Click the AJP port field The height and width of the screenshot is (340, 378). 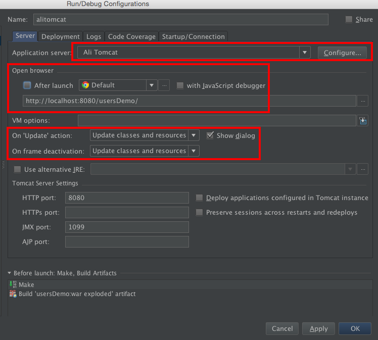[127, 241]
